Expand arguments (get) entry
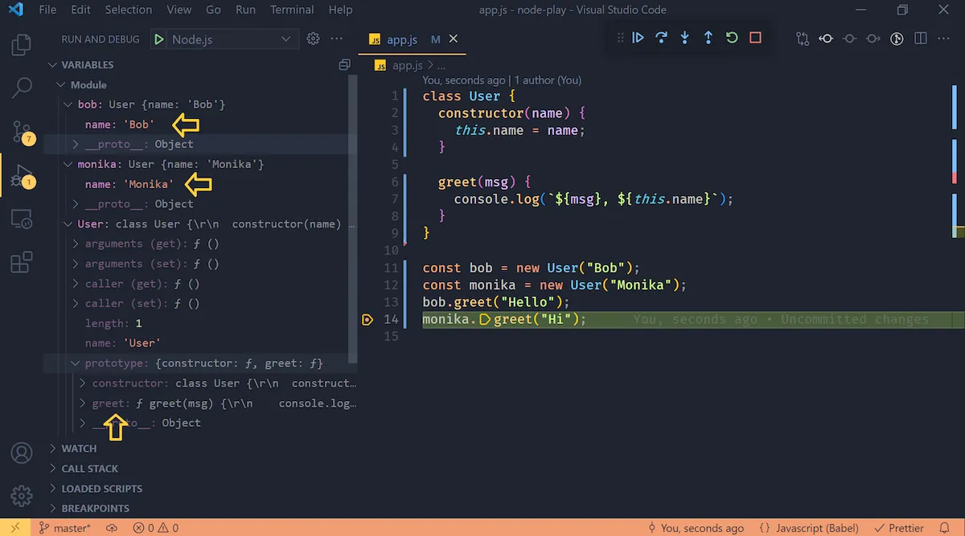The height and width of the screenshot is (536, 965). 76,243
